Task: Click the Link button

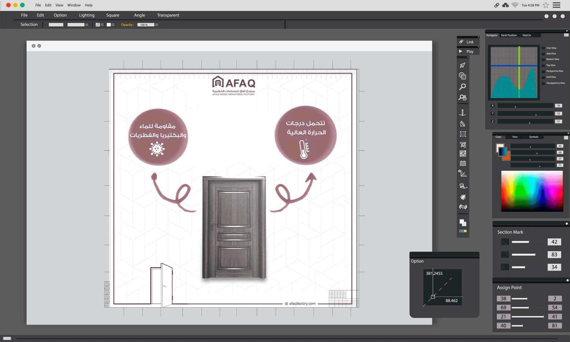Action: 468,42
